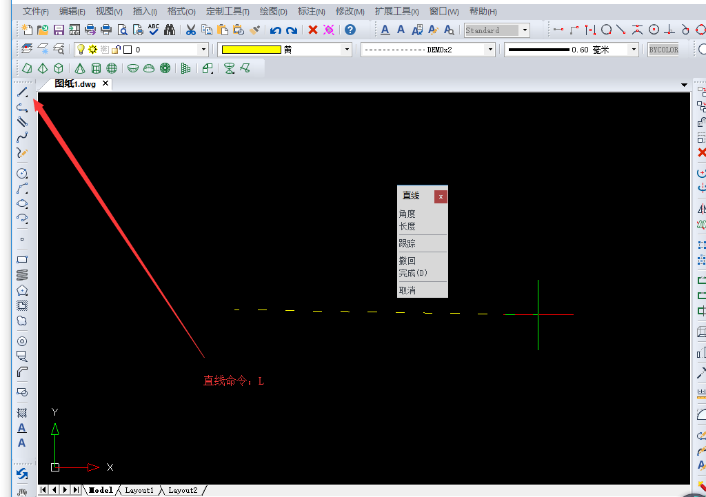Click the blue Help question mark icon
This screenshot has height=497, width=706.
350,30
